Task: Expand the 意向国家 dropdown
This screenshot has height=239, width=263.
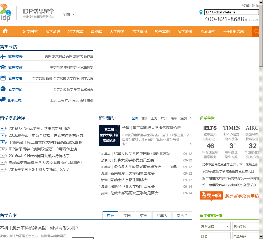Action: [x=215, y=227]
